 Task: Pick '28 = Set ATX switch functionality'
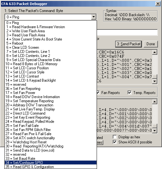tap(51, 138)
